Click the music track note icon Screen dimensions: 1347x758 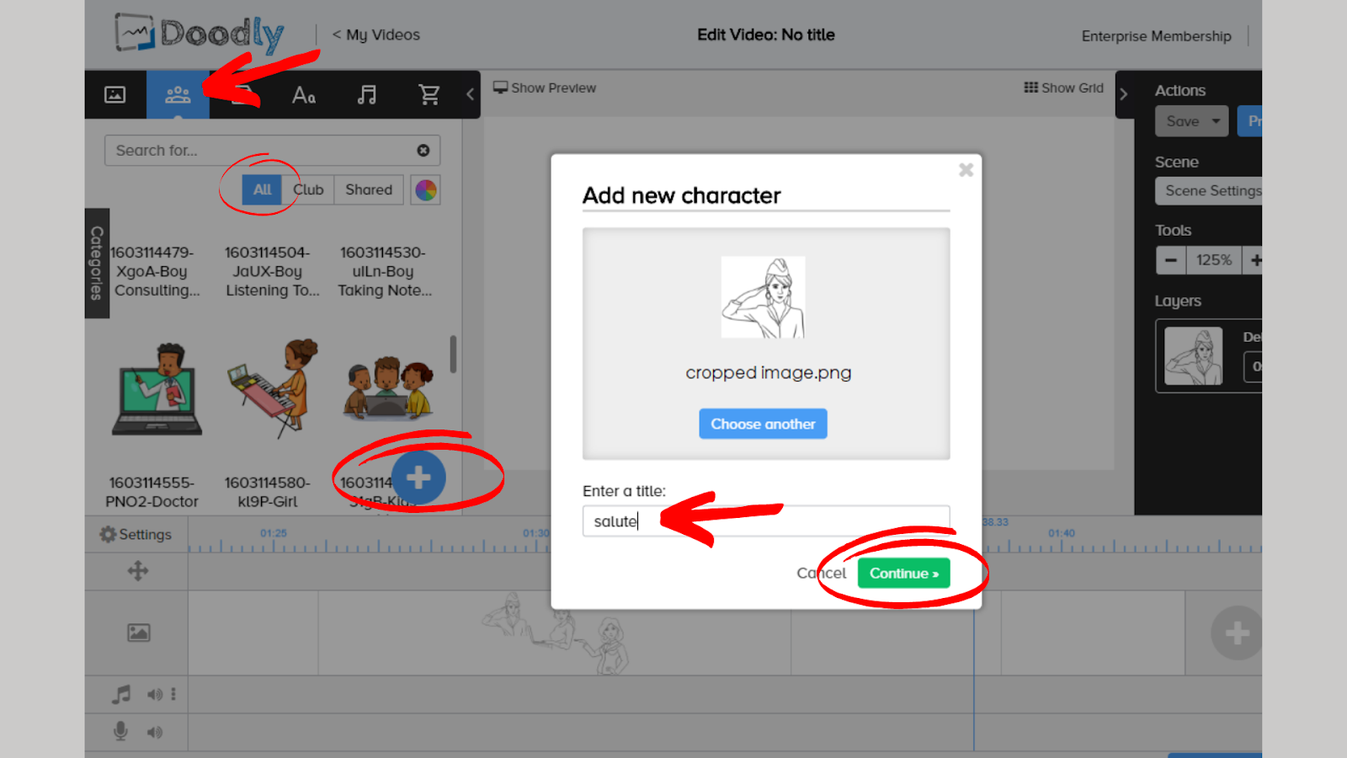click(121, 695)
